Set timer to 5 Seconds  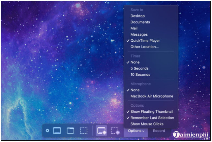(151, 68)
